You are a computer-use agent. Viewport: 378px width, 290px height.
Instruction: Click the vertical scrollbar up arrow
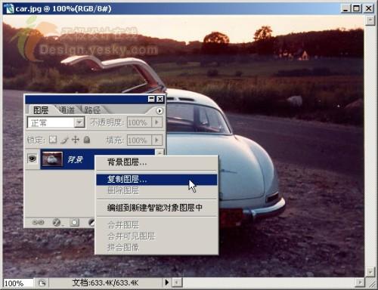(x=370, y=20)
